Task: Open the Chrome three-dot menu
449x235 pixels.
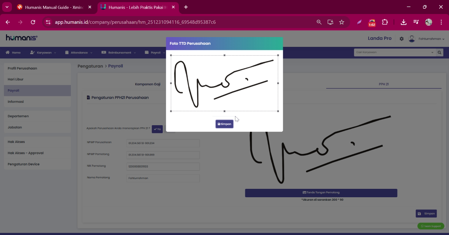Action: (441, 22)
